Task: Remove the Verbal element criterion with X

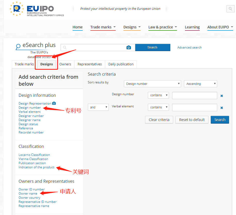Action: point(222,108)
